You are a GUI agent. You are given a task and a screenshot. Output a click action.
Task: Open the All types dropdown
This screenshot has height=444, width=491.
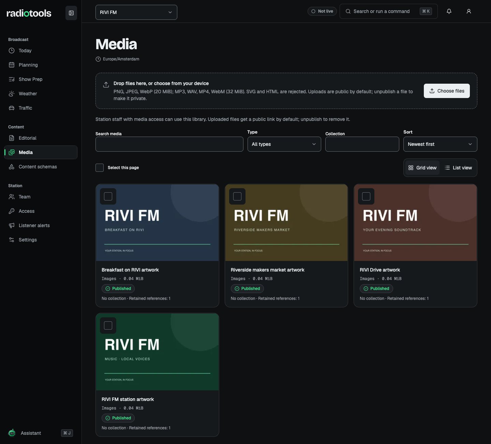click(284, 144)
